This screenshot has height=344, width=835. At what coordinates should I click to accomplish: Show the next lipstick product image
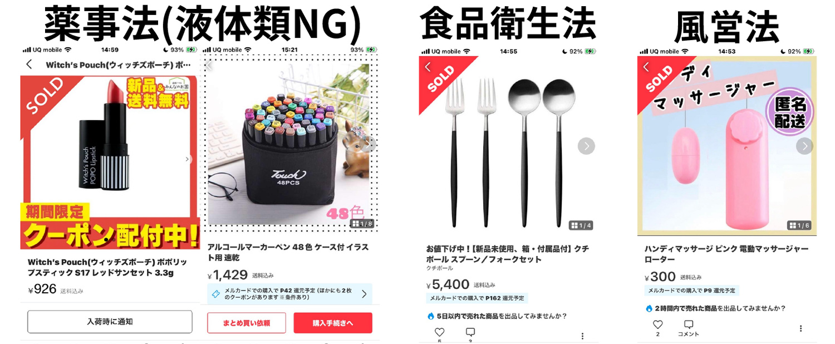[188, 159]
